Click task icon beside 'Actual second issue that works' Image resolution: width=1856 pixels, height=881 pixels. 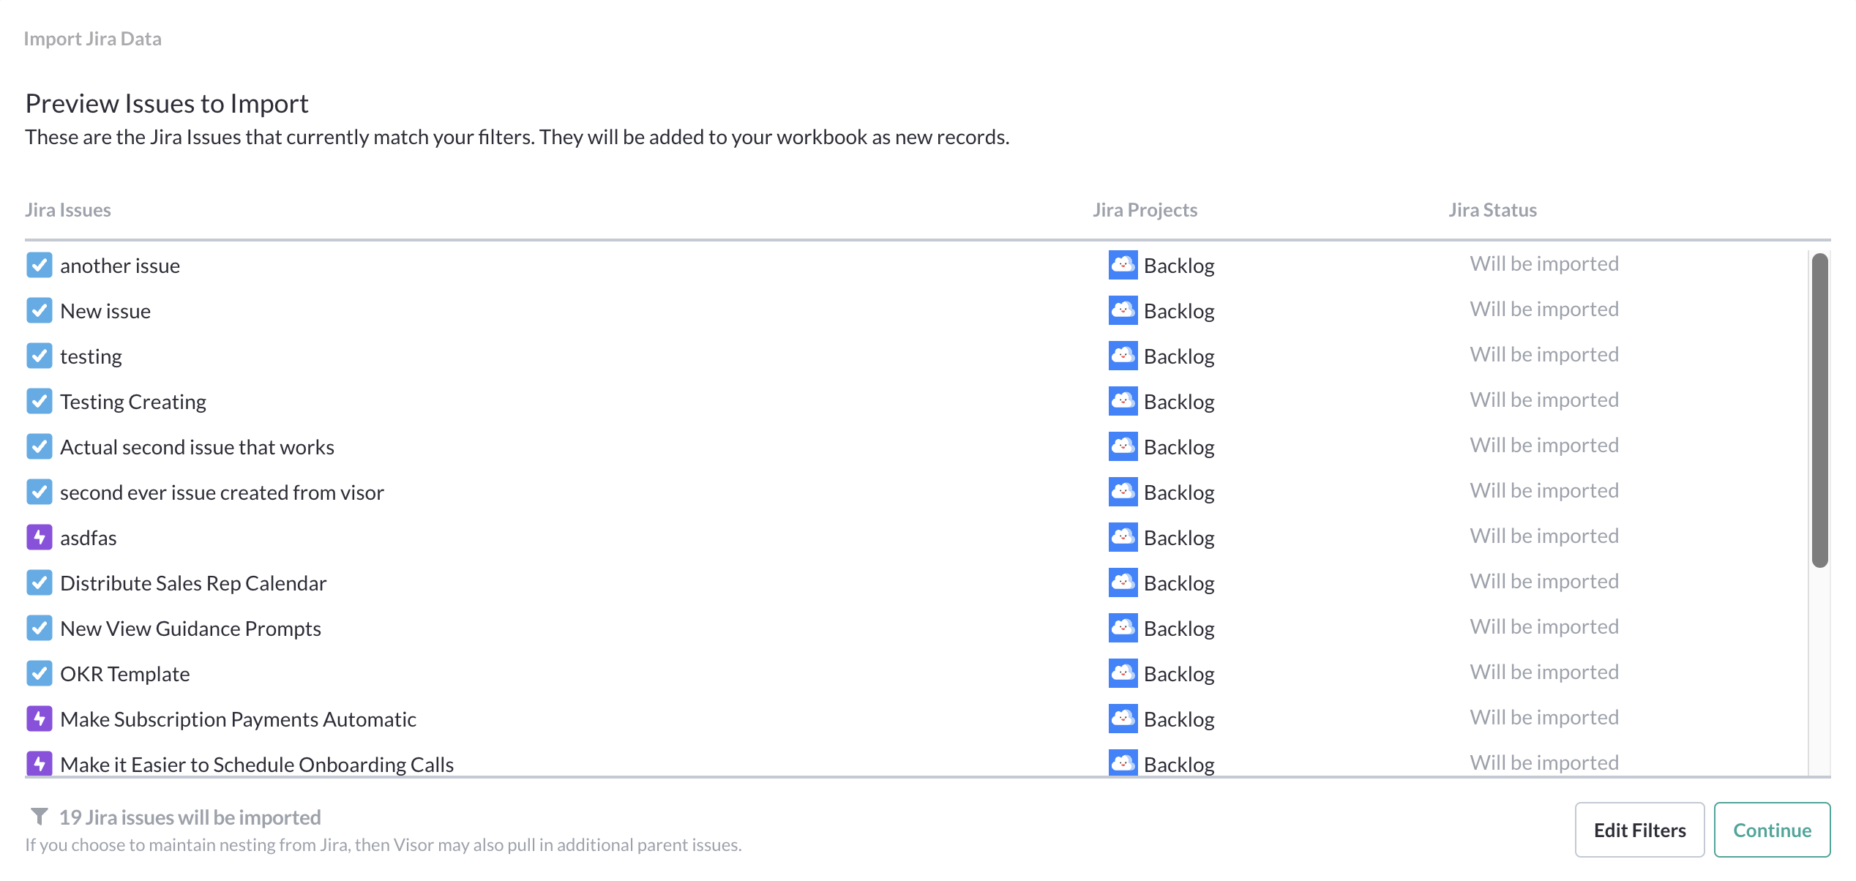[x=40, y=446]
